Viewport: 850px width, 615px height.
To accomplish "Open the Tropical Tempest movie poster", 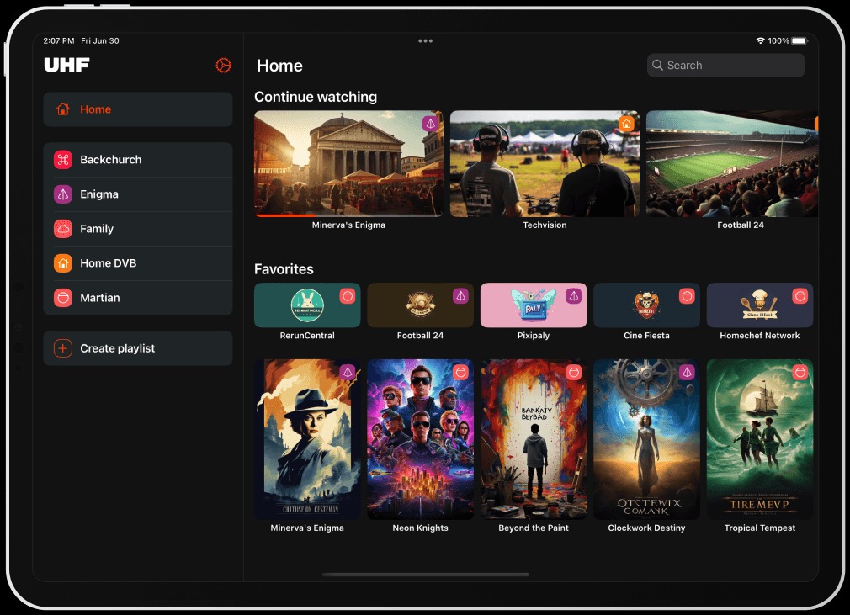I will pos(760,439).
